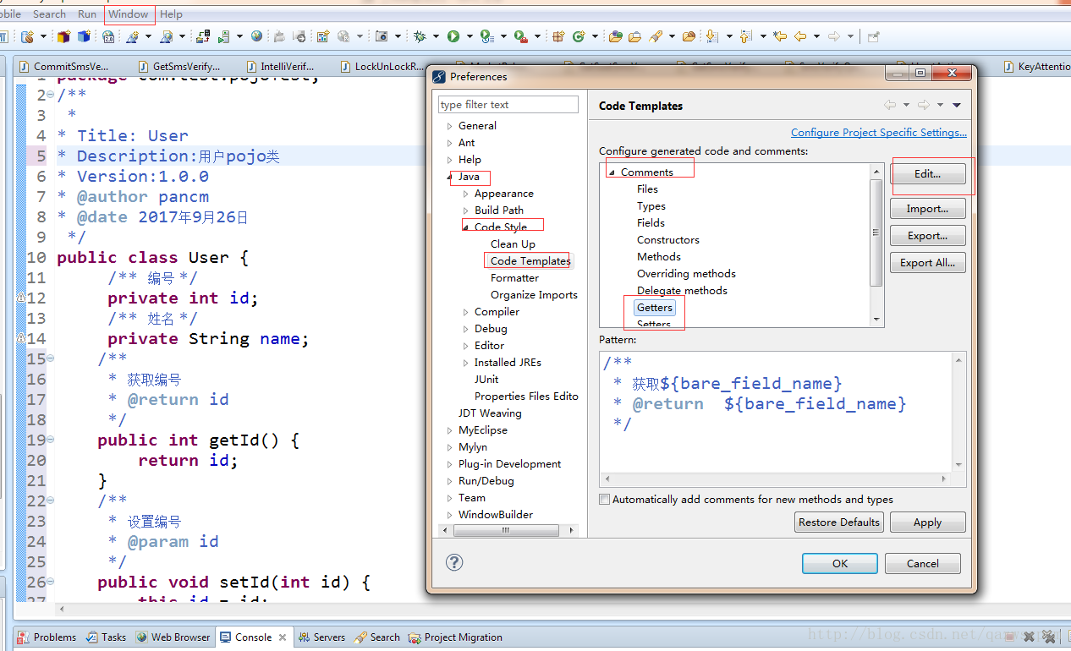This screenshot has width=1071, height=651.
Task: Click the Debug bug icon in toolbar
Action: [x=420, y=36]
